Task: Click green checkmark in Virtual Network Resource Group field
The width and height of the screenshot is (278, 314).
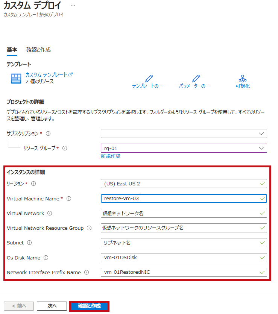Action: click(262, 228)
